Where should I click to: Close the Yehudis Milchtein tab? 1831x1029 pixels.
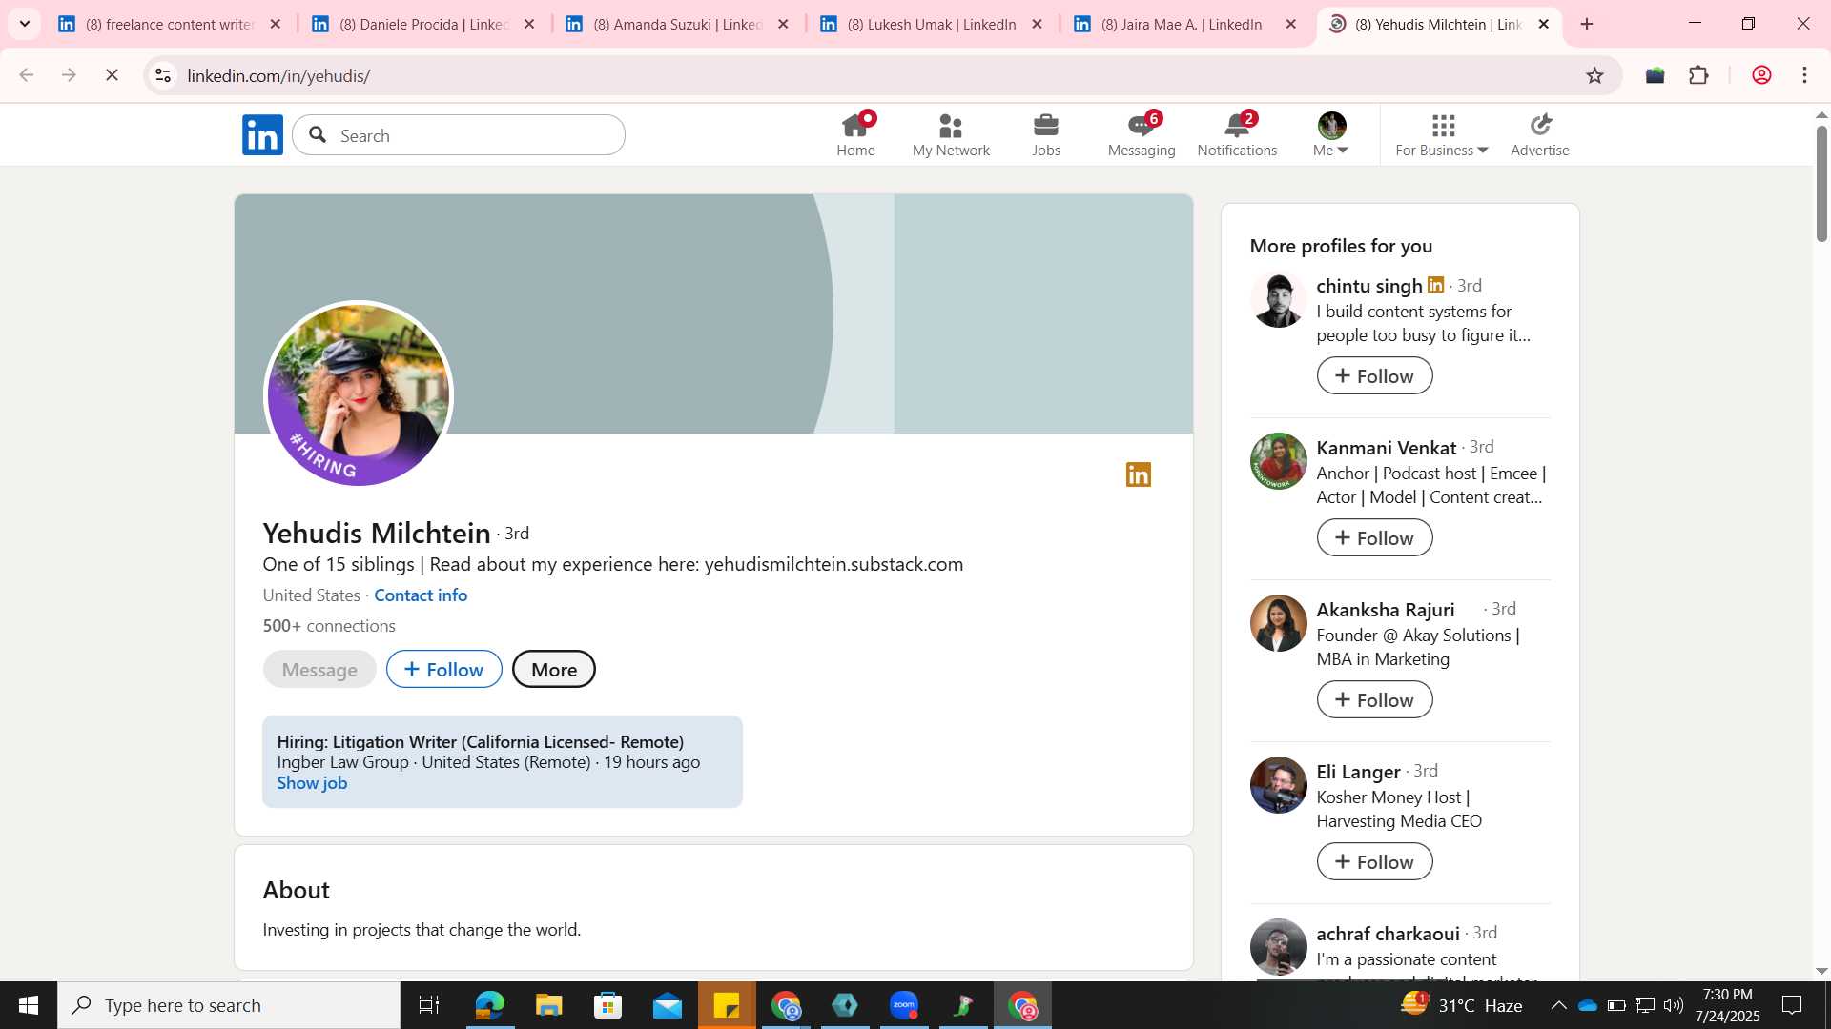coord(1544,24)
